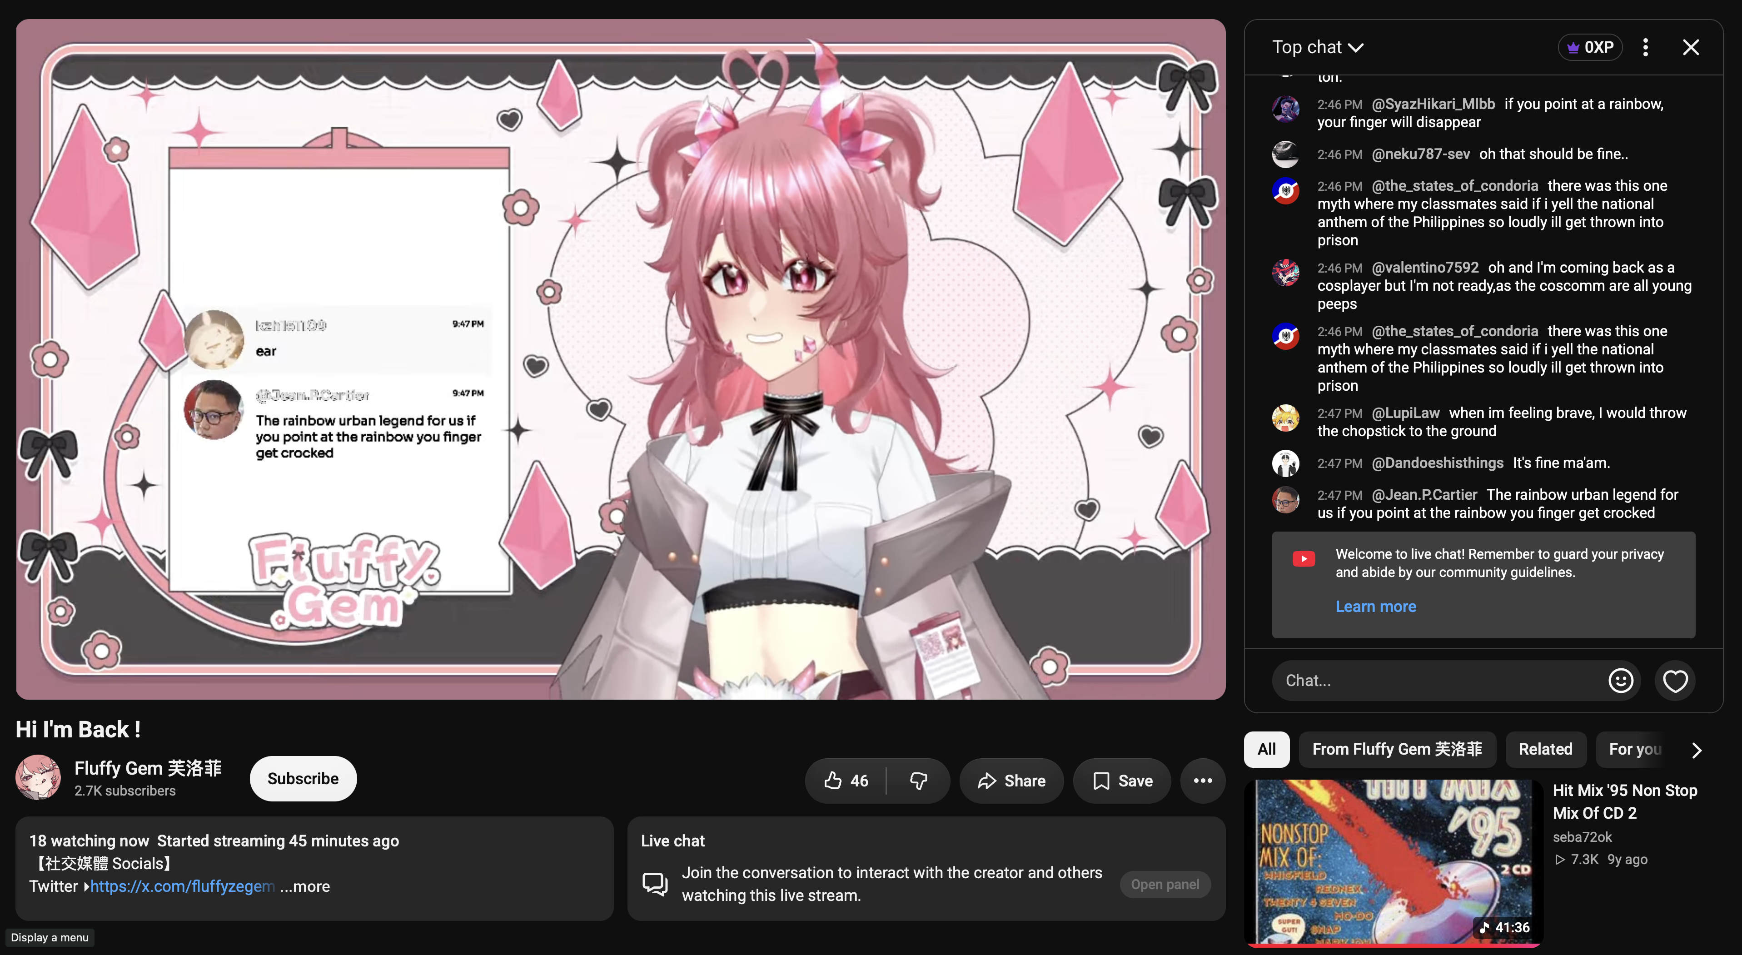Select the Related filter chip
The width and height of the screenshot is (1742, 955).
coord(1545,749)
